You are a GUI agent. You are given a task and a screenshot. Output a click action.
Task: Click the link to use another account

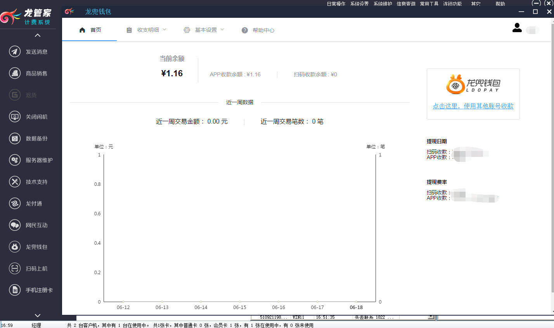point(473,106)
